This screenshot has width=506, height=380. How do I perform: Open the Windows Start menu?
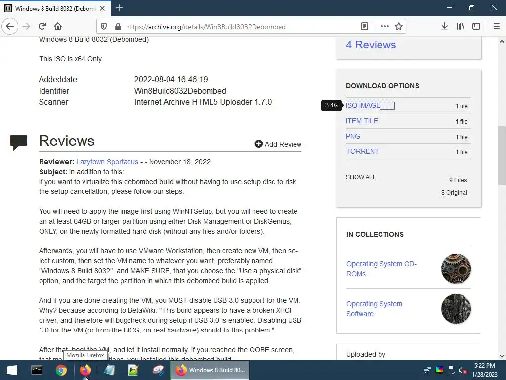(x=12, y=370)
